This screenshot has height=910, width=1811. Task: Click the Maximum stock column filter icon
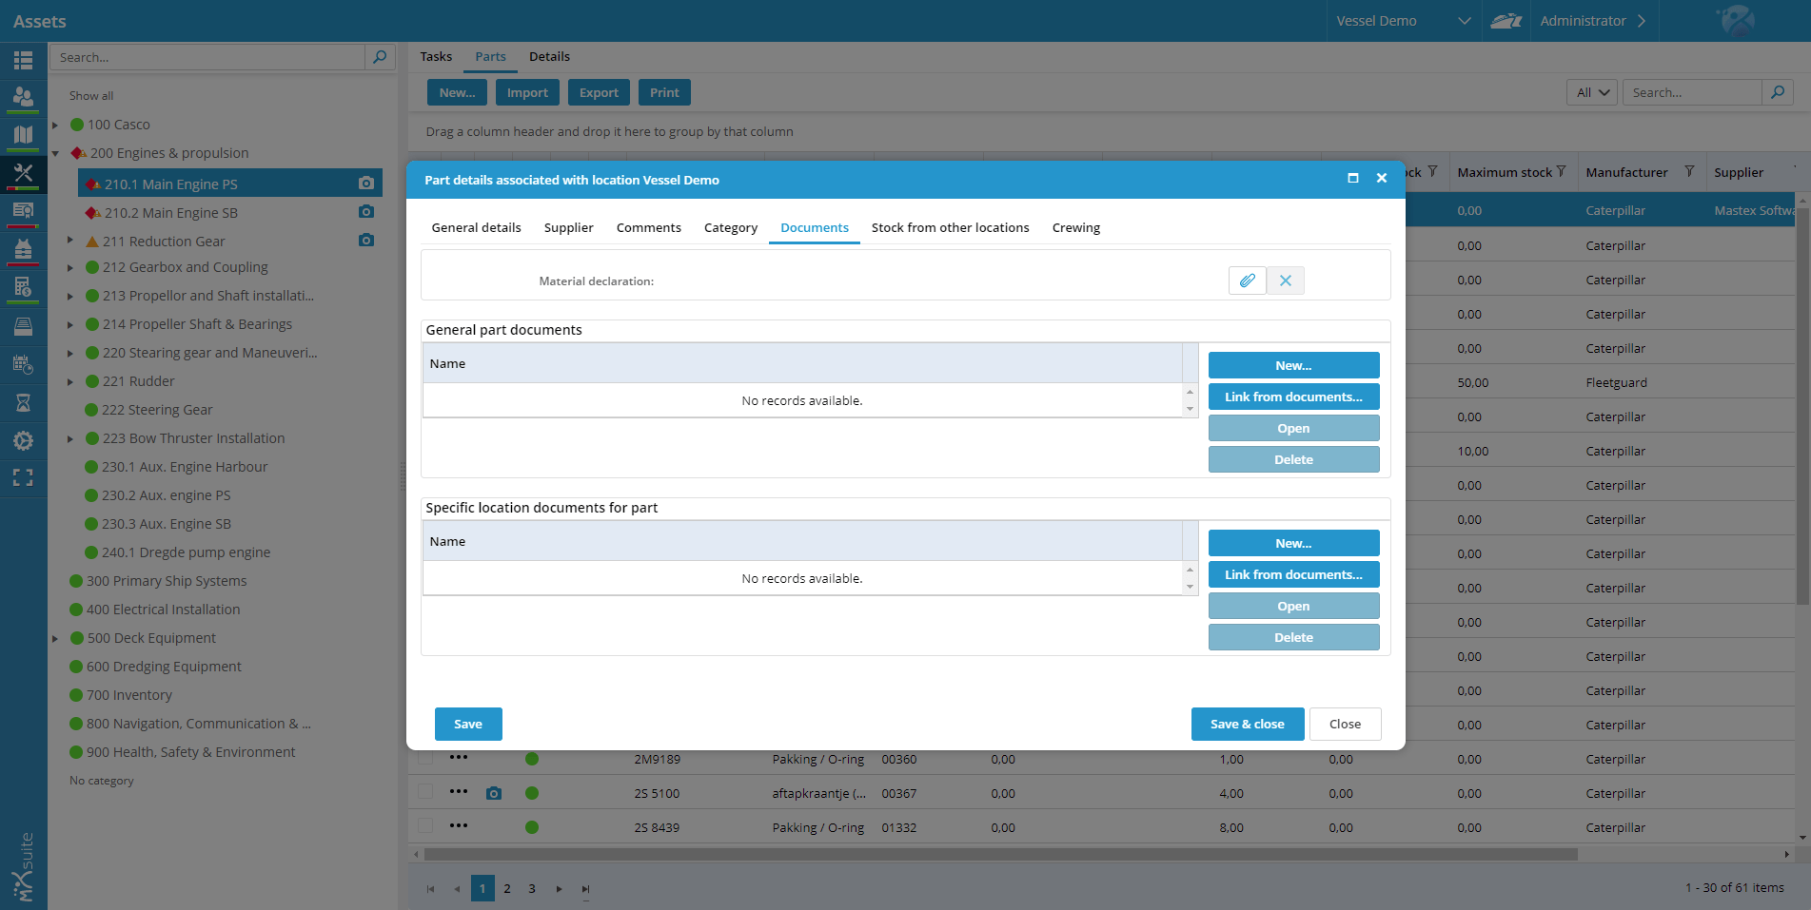[1561, 172]
